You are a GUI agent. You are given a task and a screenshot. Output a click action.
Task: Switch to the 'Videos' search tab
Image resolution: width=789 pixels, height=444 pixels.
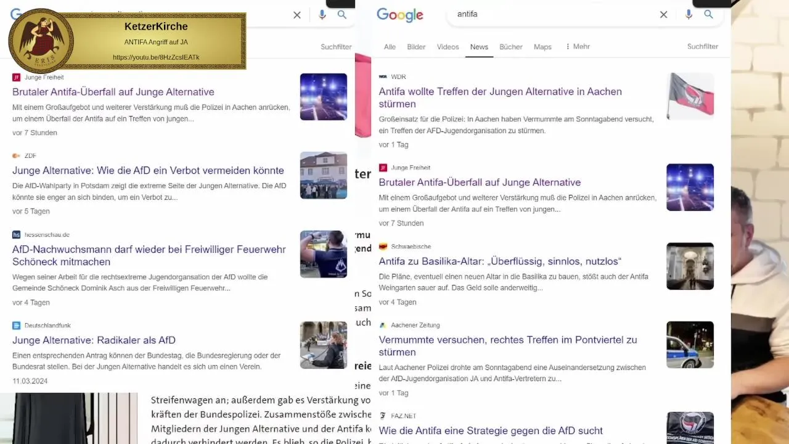click(x=448, y=47)
